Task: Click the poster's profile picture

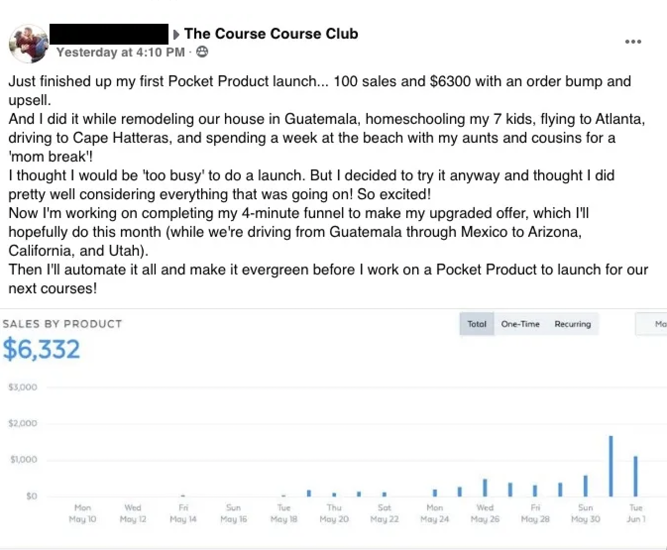Action: [28, 44]
